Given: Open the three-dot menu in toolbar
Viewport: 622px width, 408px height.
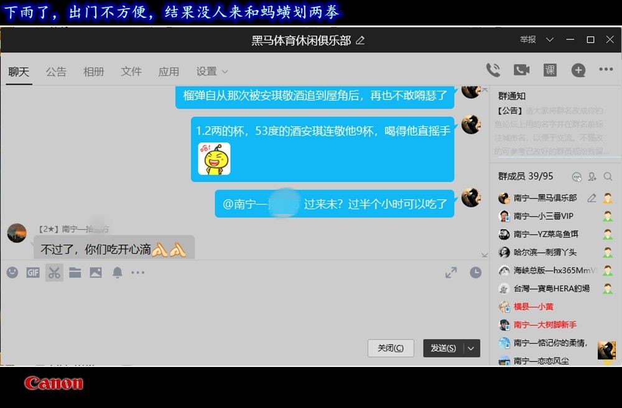Looking at the screenshot, I should [x=606, y=70].
